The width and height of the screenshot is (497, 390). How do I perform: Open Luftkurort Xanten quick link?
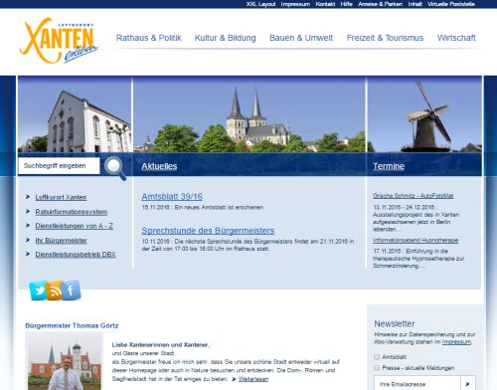pyautogui.click(x=61, y=197)
